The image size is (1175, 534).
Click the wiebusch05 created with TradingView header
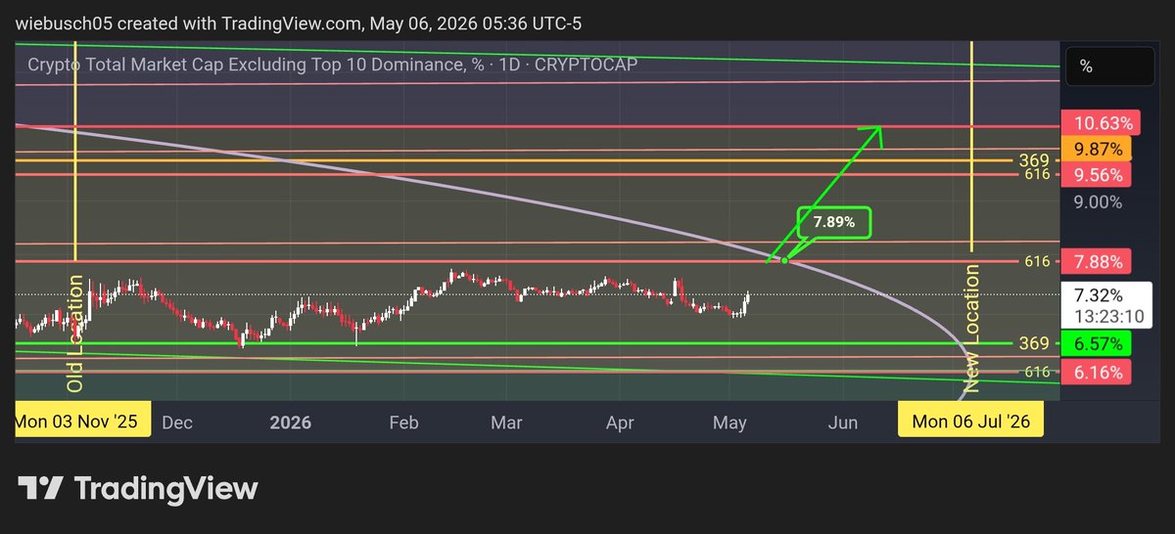[x=298, y=22]
